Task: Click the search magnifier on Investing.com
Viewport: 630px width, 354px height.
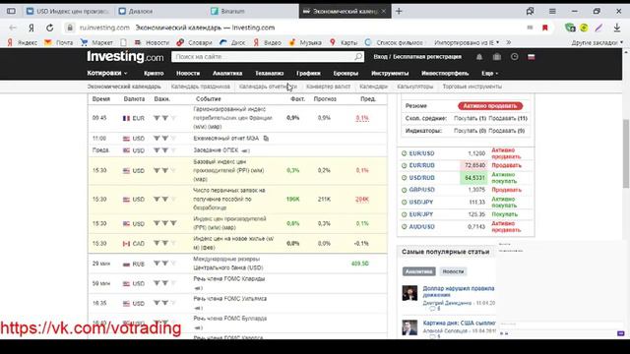Action: tap(358, 57)
